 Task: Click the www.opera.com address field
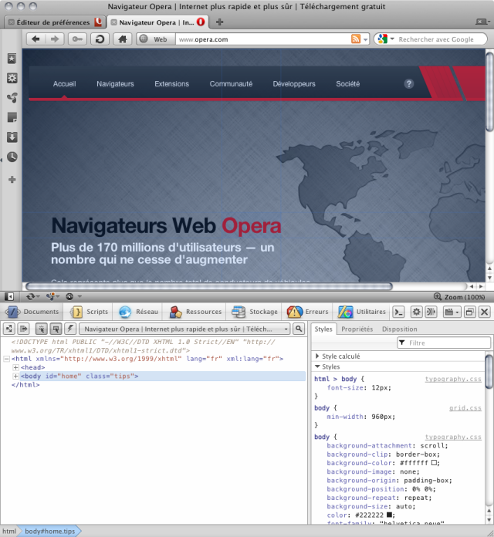(x=263, y=39)
